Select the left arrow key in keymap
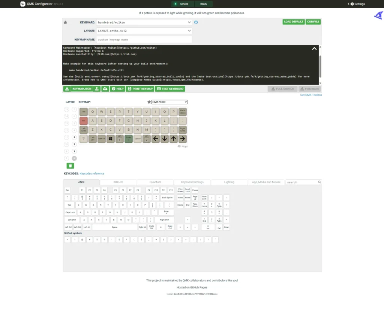The width and height of the screenshot is (384, 309). [x=156, y=139]
